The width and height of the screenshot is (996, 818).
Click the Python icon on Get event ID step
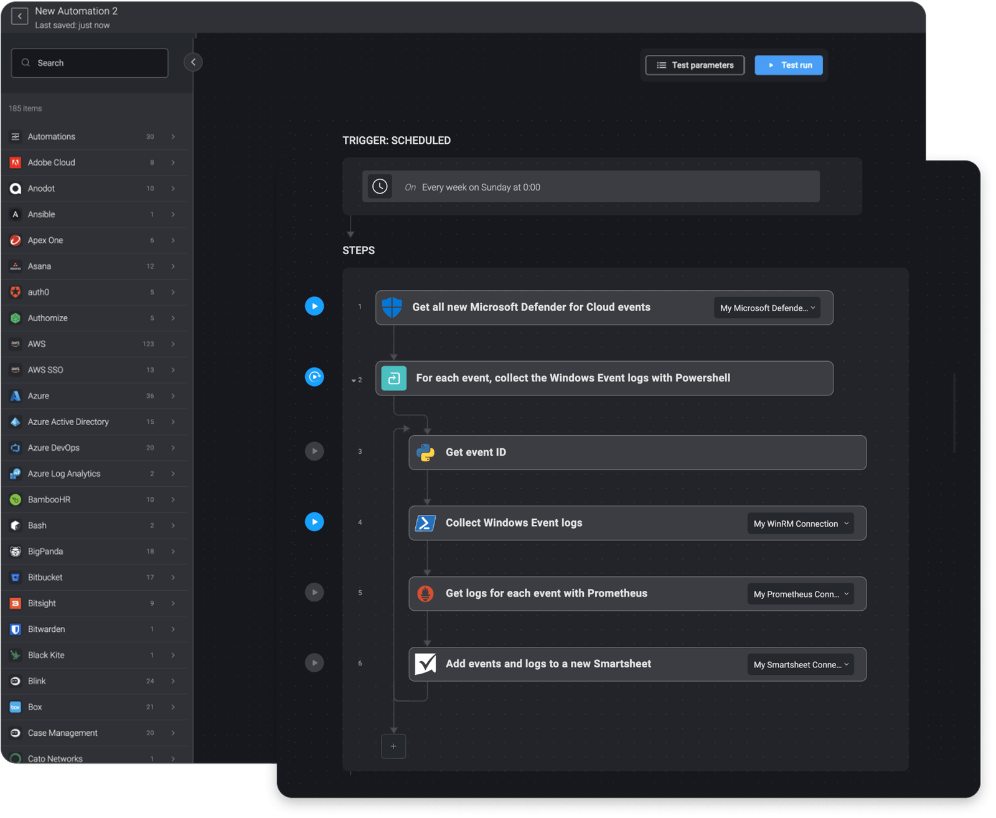pyautogui.click(x=426, y=452)
